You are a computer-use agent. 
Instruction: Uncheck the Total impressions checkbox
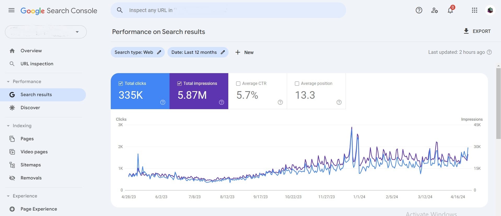click(179, 84)
